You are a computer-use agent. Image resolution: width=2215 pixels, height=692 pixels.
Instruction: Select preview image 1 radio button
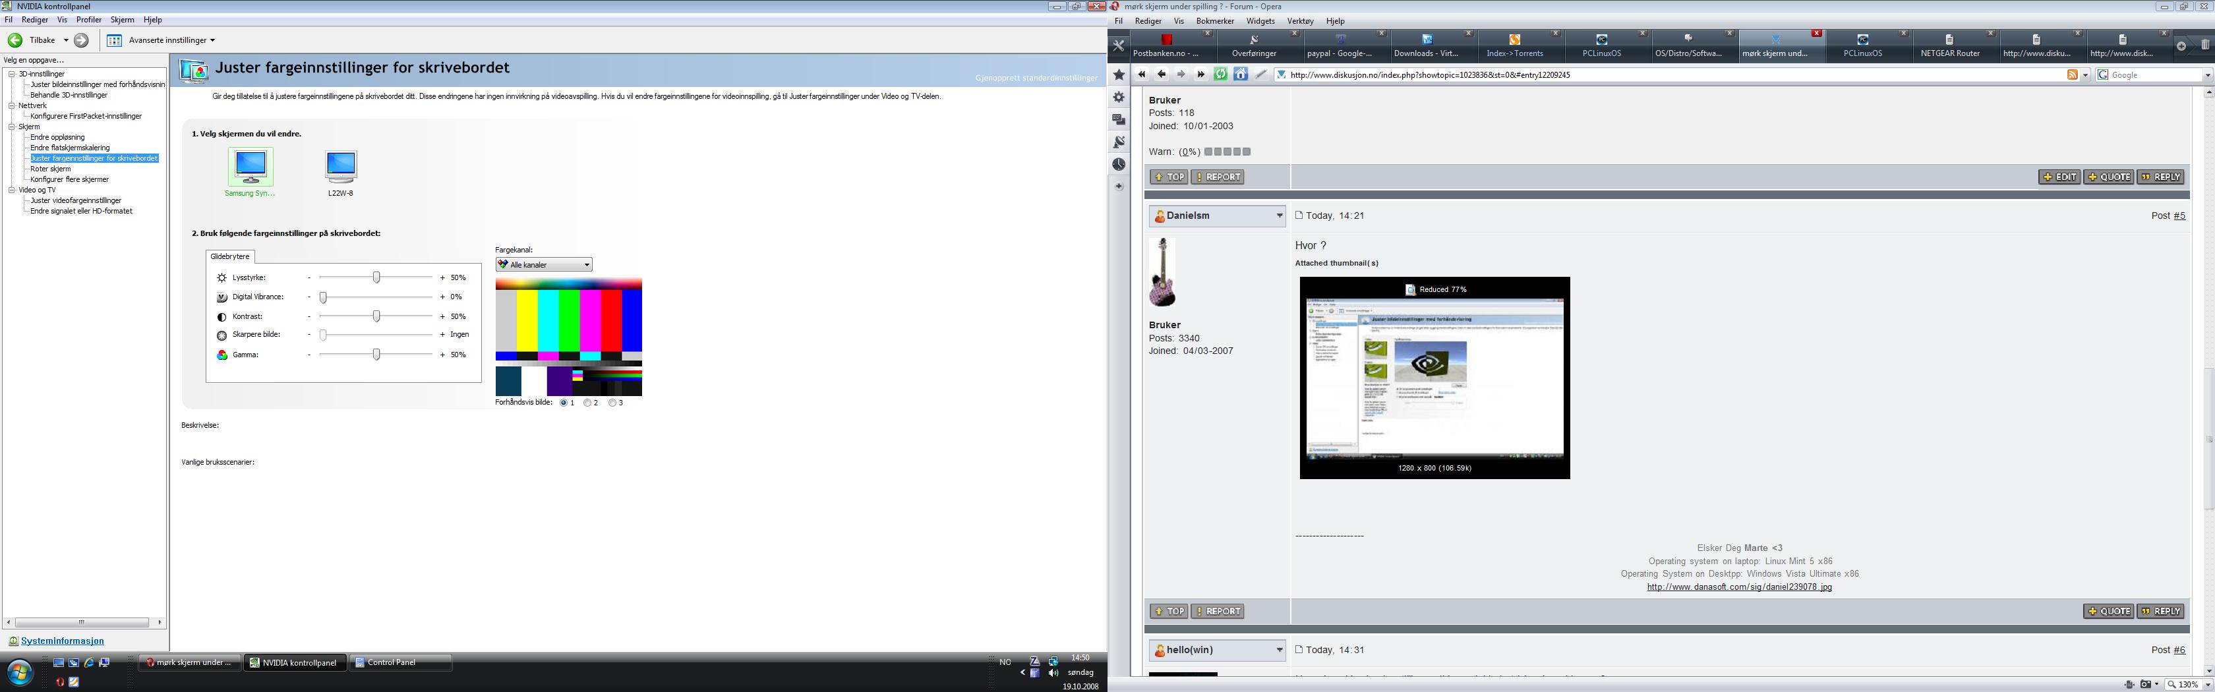click(564, 402)
